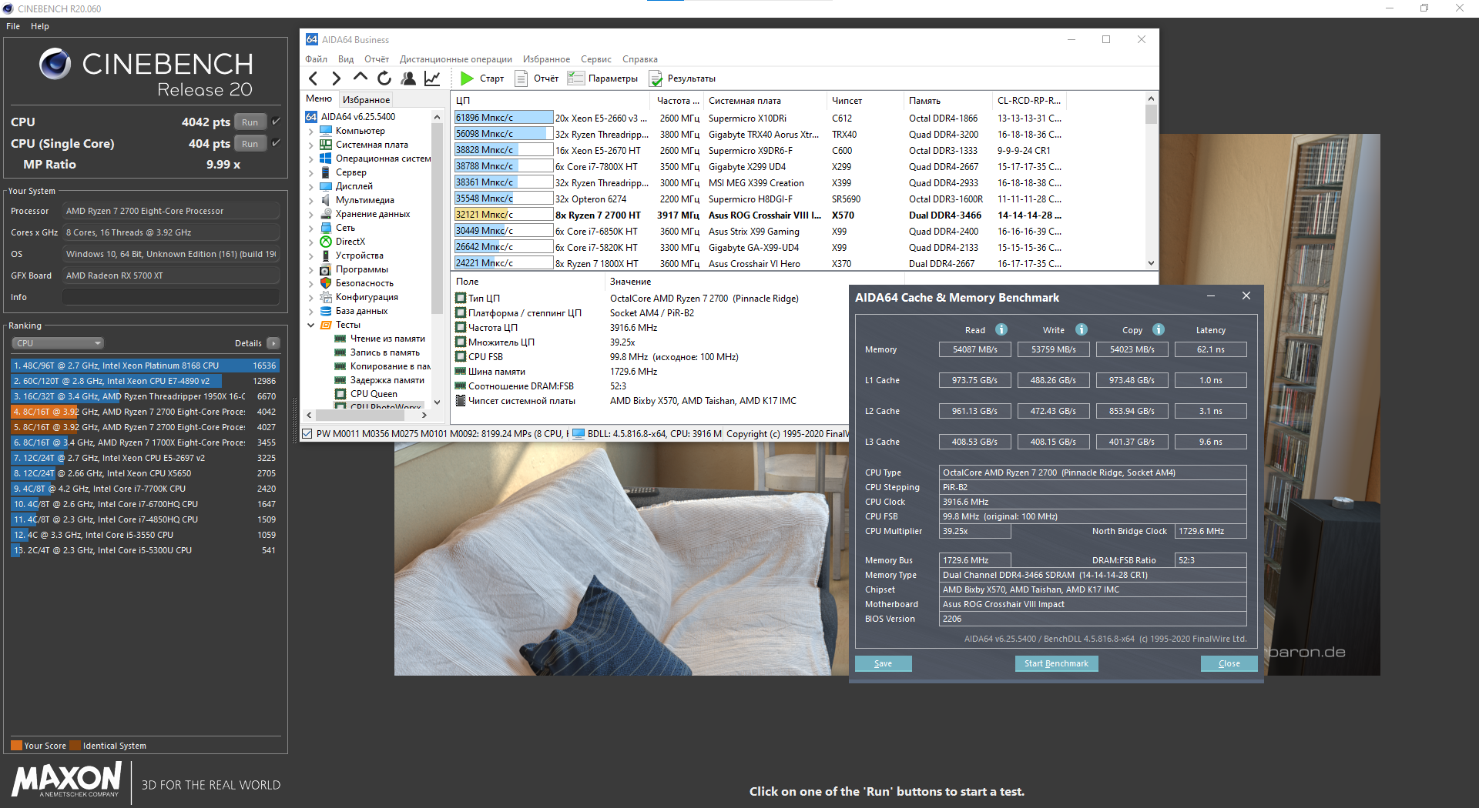
Task: Select Мультимедиа in AIDA64 tree
Action: click(x=364, y=200)
